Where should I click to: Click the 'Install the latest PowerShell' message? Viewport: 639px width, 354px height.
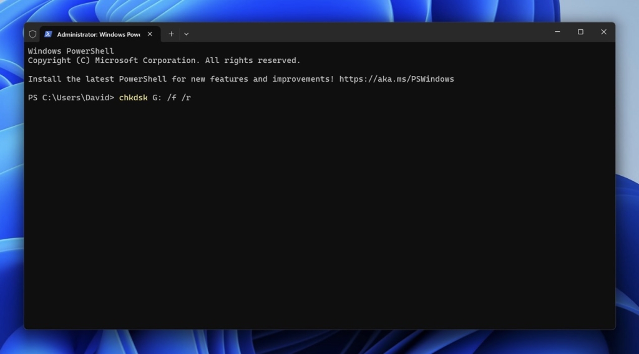(x=181, y=79)
